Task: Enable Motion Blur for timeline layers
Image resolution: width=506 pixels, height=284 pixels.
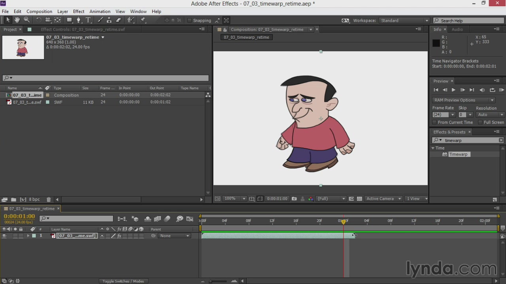Action: tap(167, 219)
